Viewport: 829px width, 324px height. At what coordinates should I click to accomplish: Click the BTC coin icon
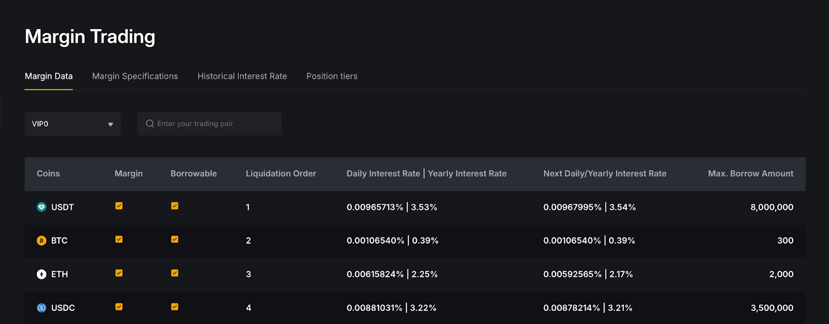click(41, 241)
